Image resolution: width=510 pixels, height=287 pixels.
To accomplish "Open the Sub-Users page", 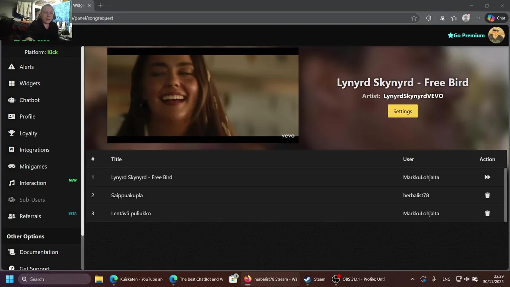I will tap(32, 200).
